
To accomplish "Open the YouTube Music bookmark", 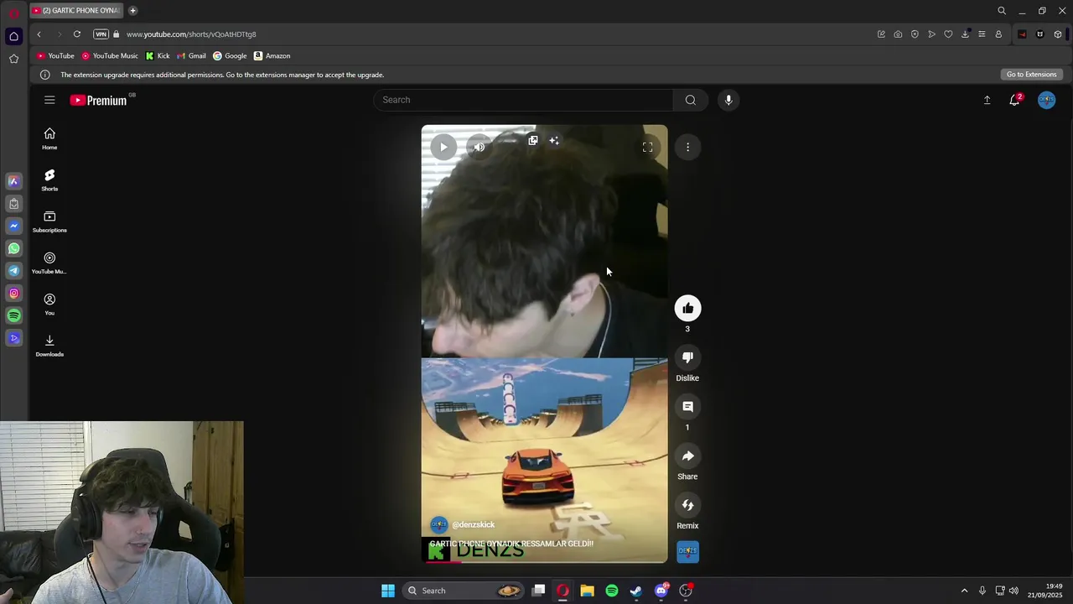I will pos(110,55).
